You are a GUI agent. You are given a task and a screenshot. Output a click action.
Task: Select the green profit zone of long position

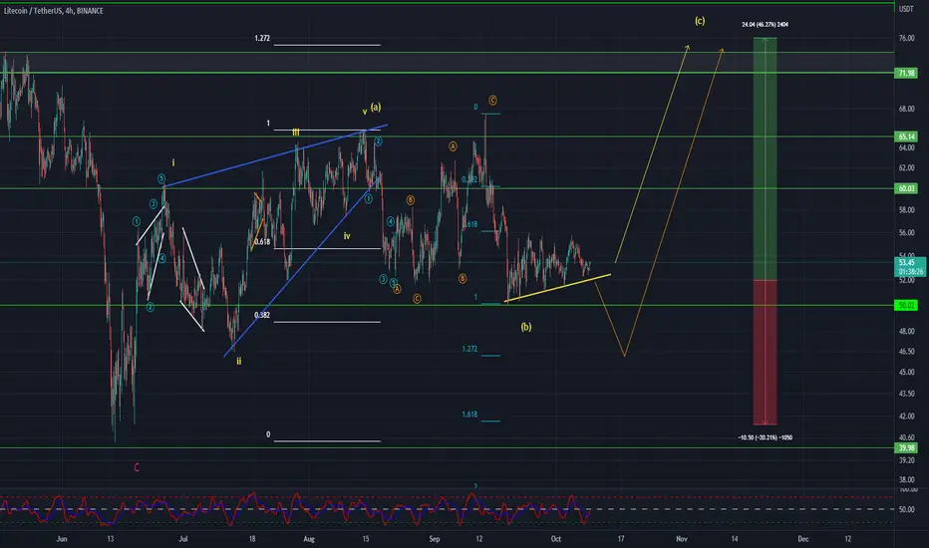[765, 158]
